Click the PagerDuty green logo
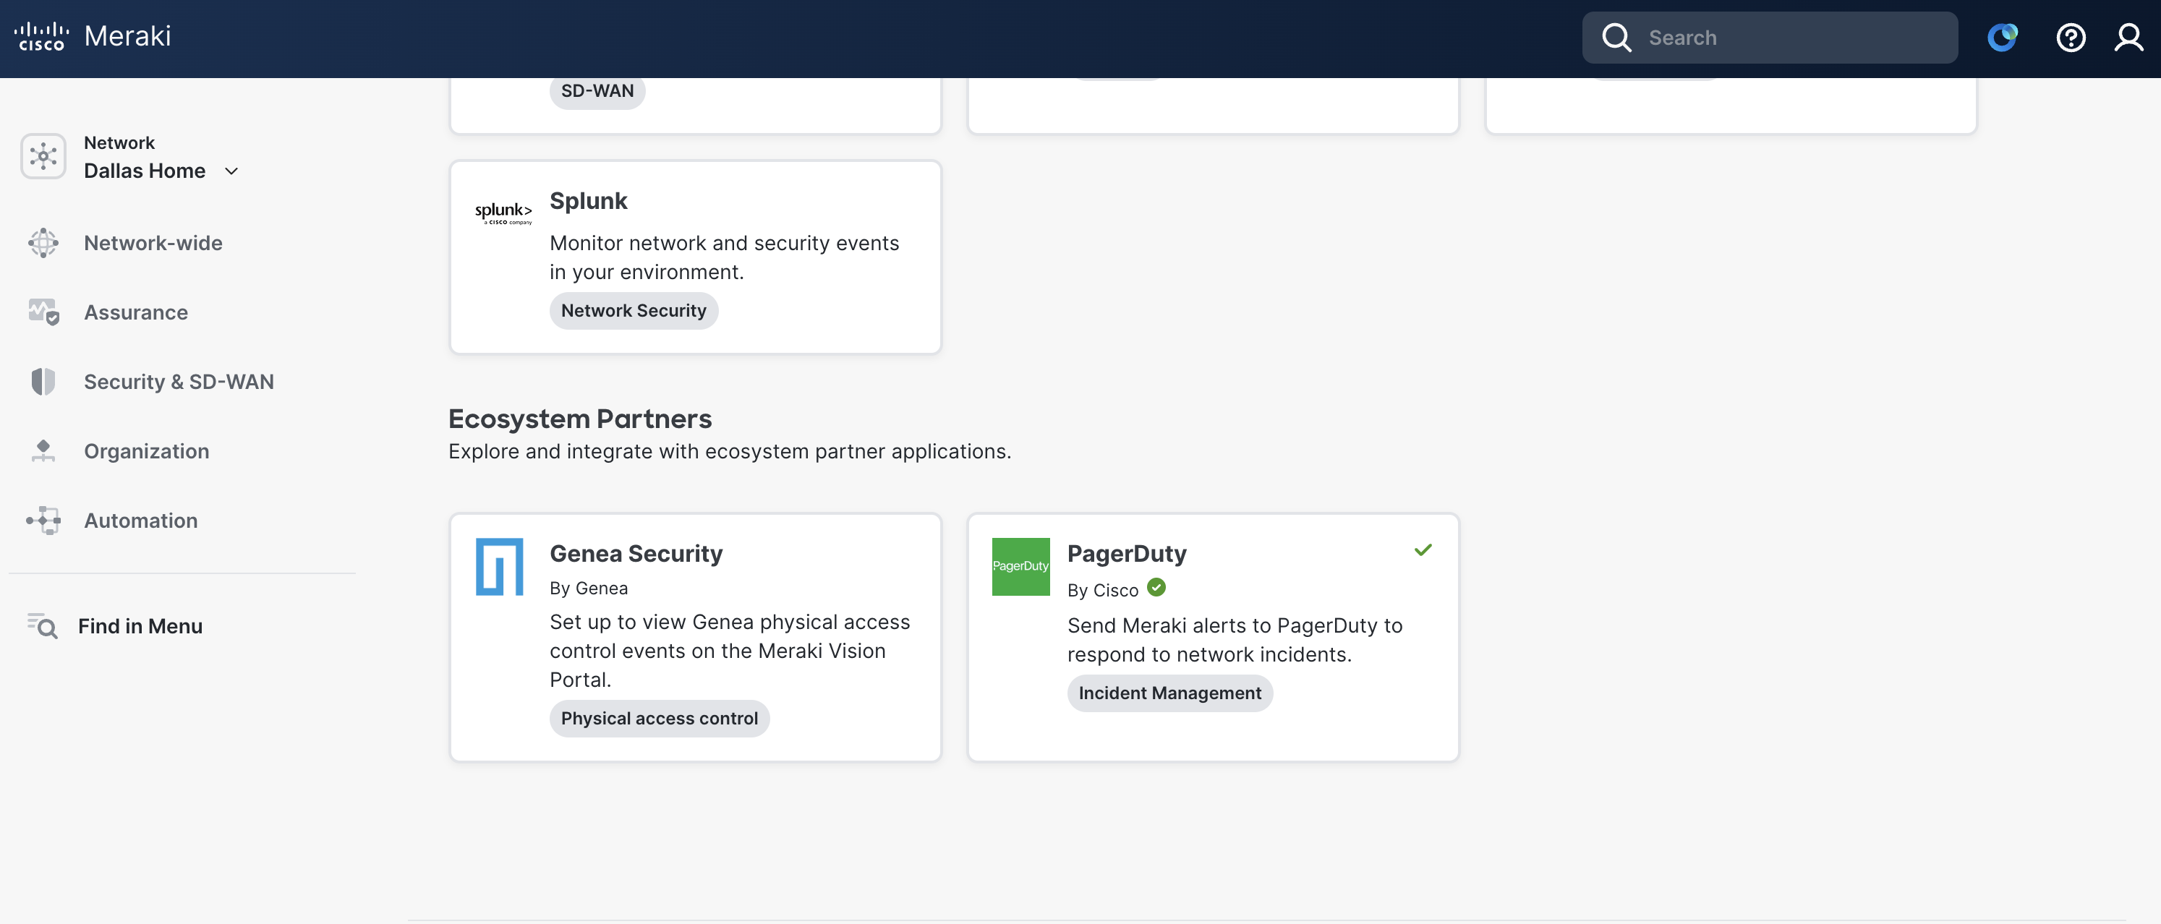Viewport: 2161px width, 924px height. 1020,567
